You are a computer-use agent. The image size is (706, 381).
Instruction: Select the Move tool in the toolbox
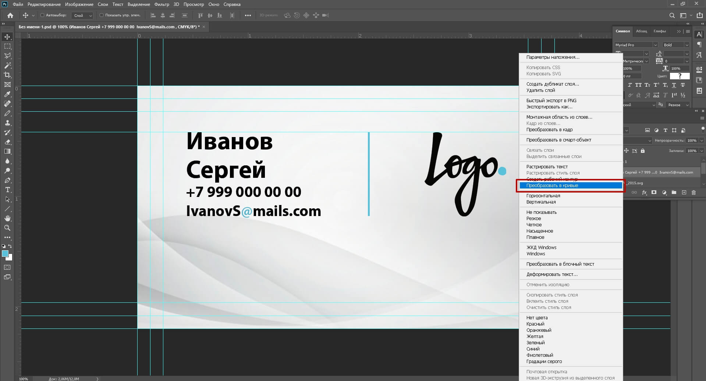[x=7, y=37]
